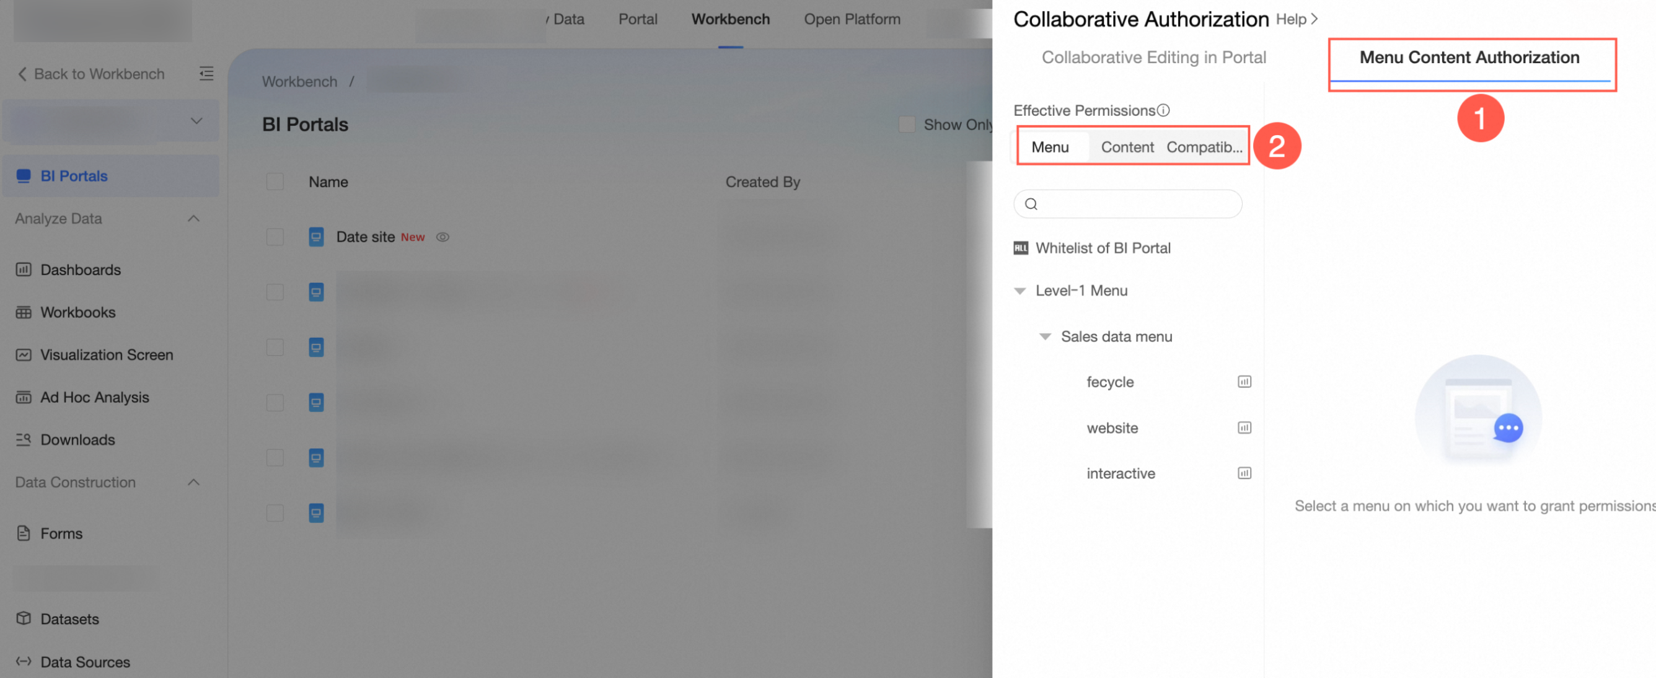The width and height of the screenshot is (1656, 678).
Task: Click the dashboard icon next to interactive
Action: 1244,473
